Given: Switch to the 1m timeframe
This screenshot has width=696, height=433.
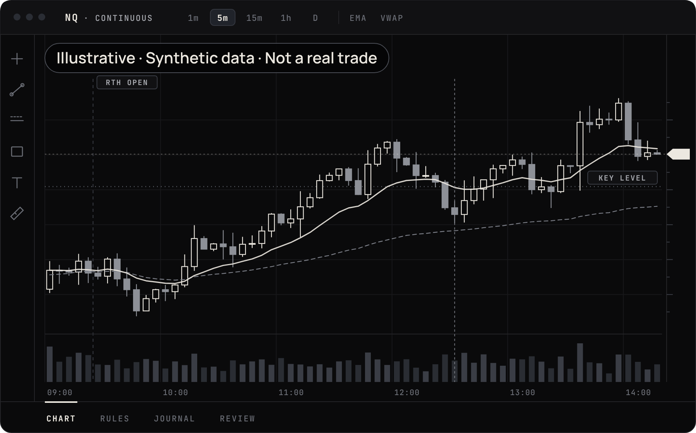Looking at the screenshot, I should click(x=193, y=18).
